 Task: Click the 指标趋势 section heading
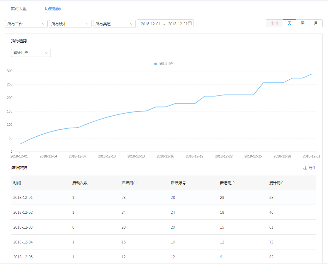tap(19, 41)
